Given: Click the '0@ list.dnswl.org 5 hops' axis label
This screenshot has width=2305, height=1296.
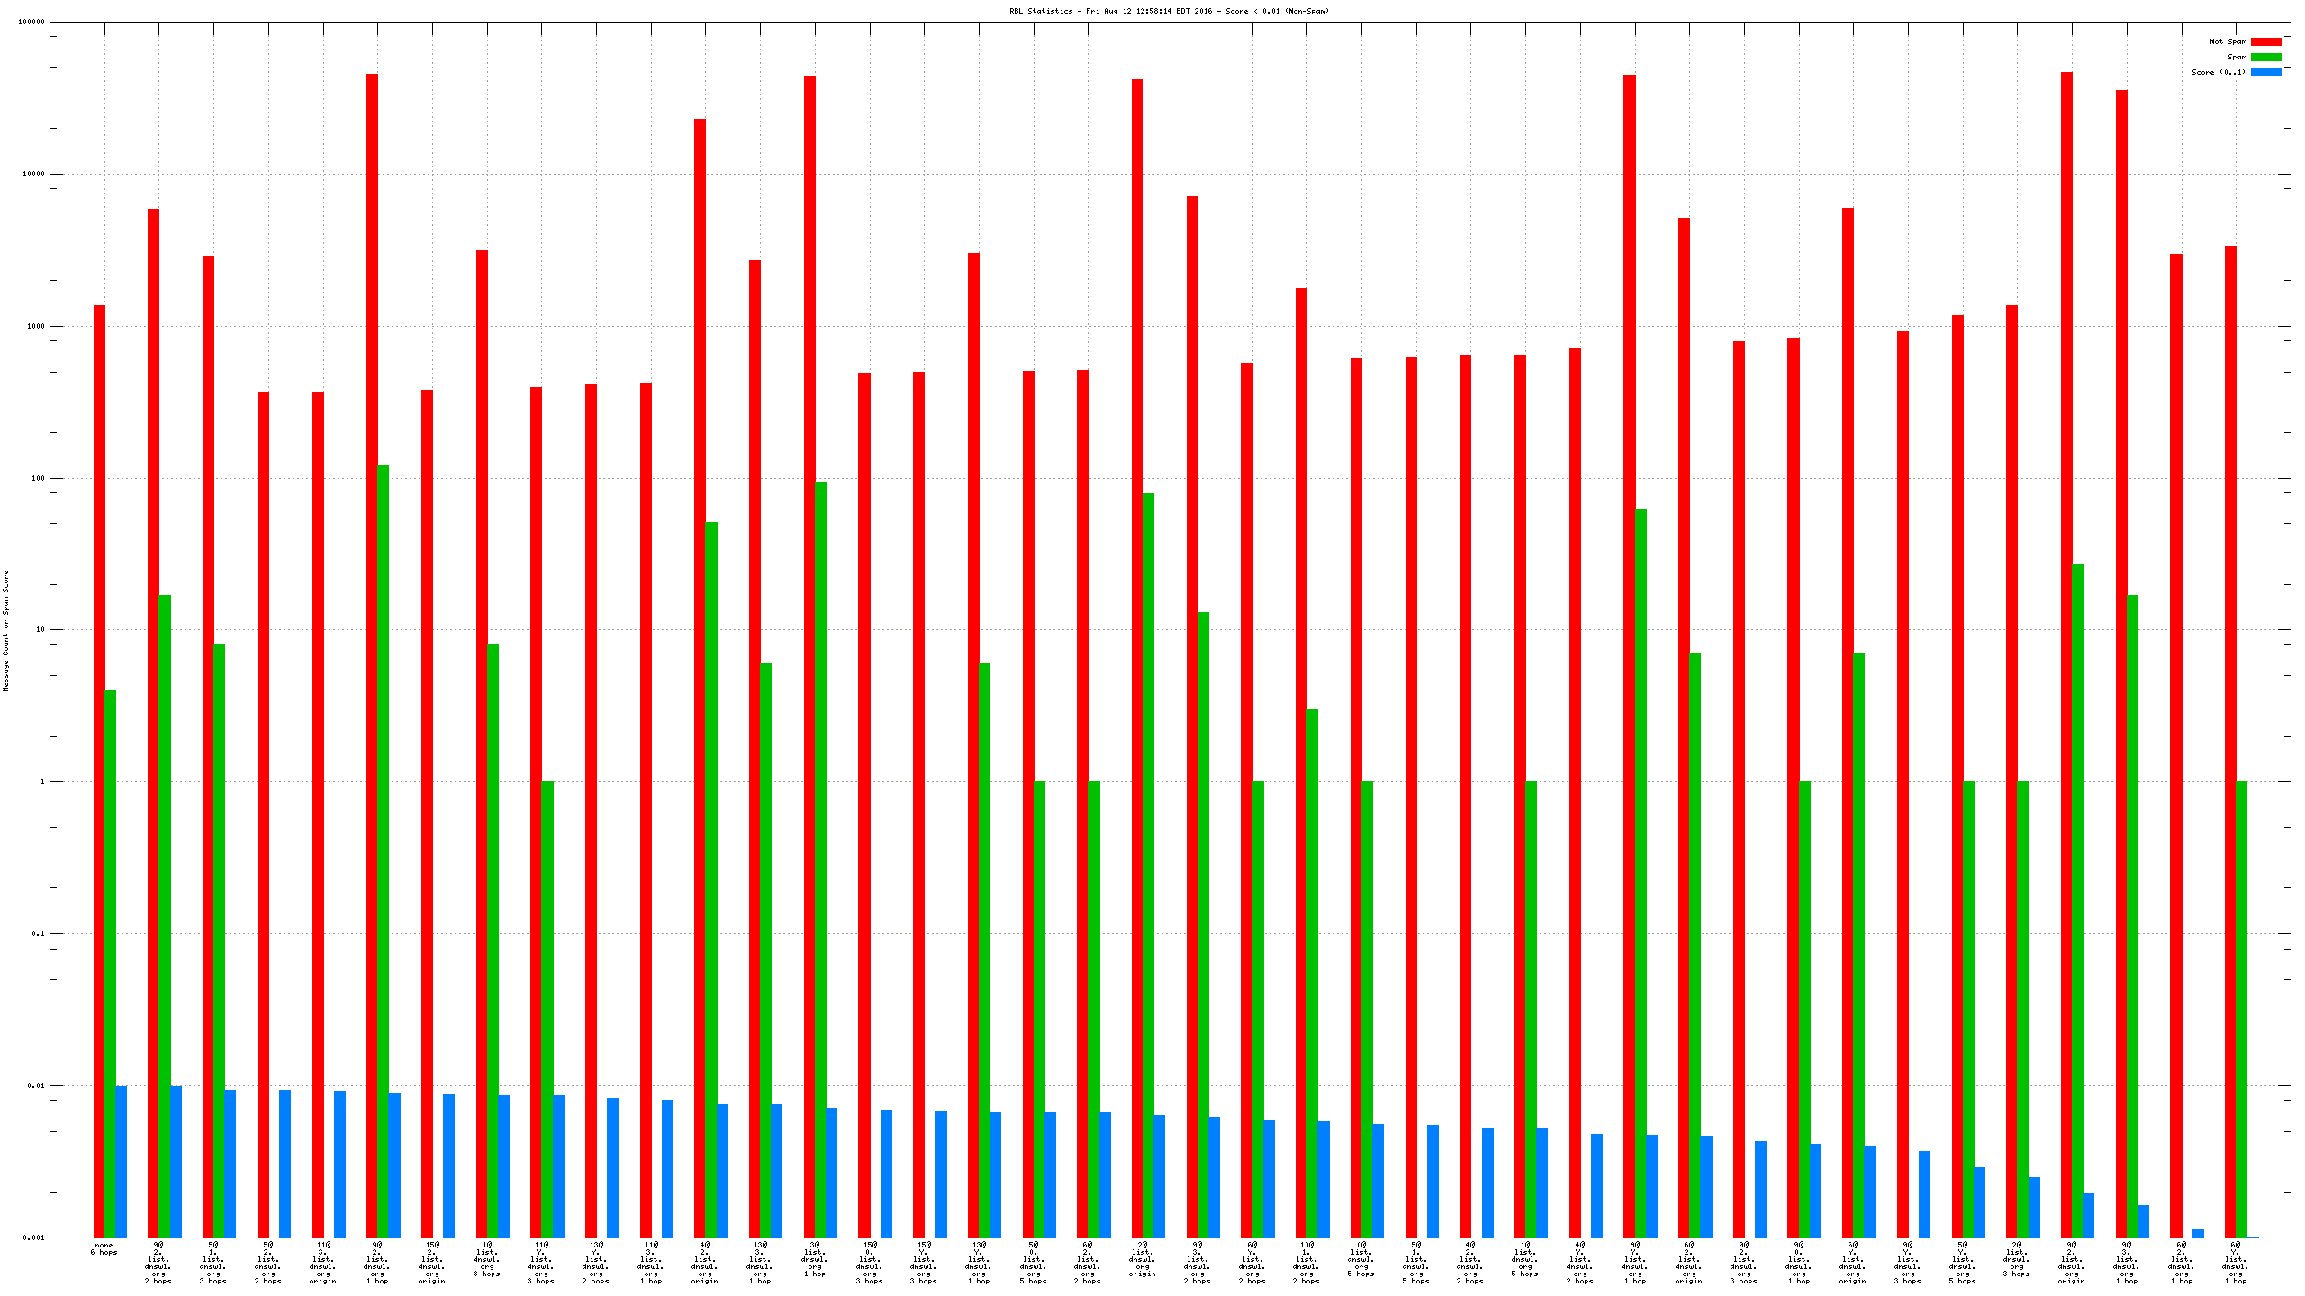Looking at the screenshot, I should click(1360, 1259).
